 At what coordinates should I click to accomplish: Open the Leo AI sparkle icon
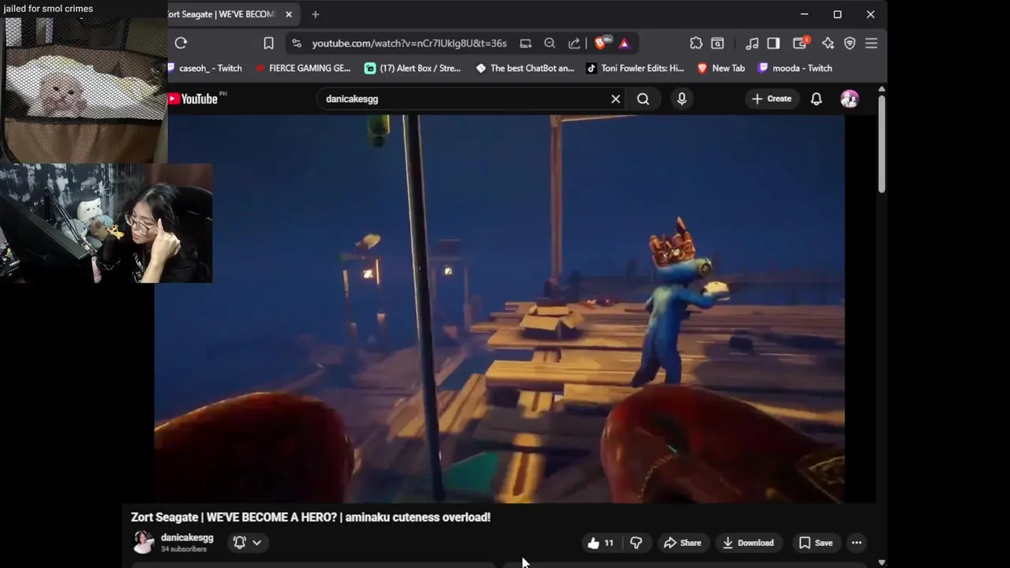(x=828, y=43)
